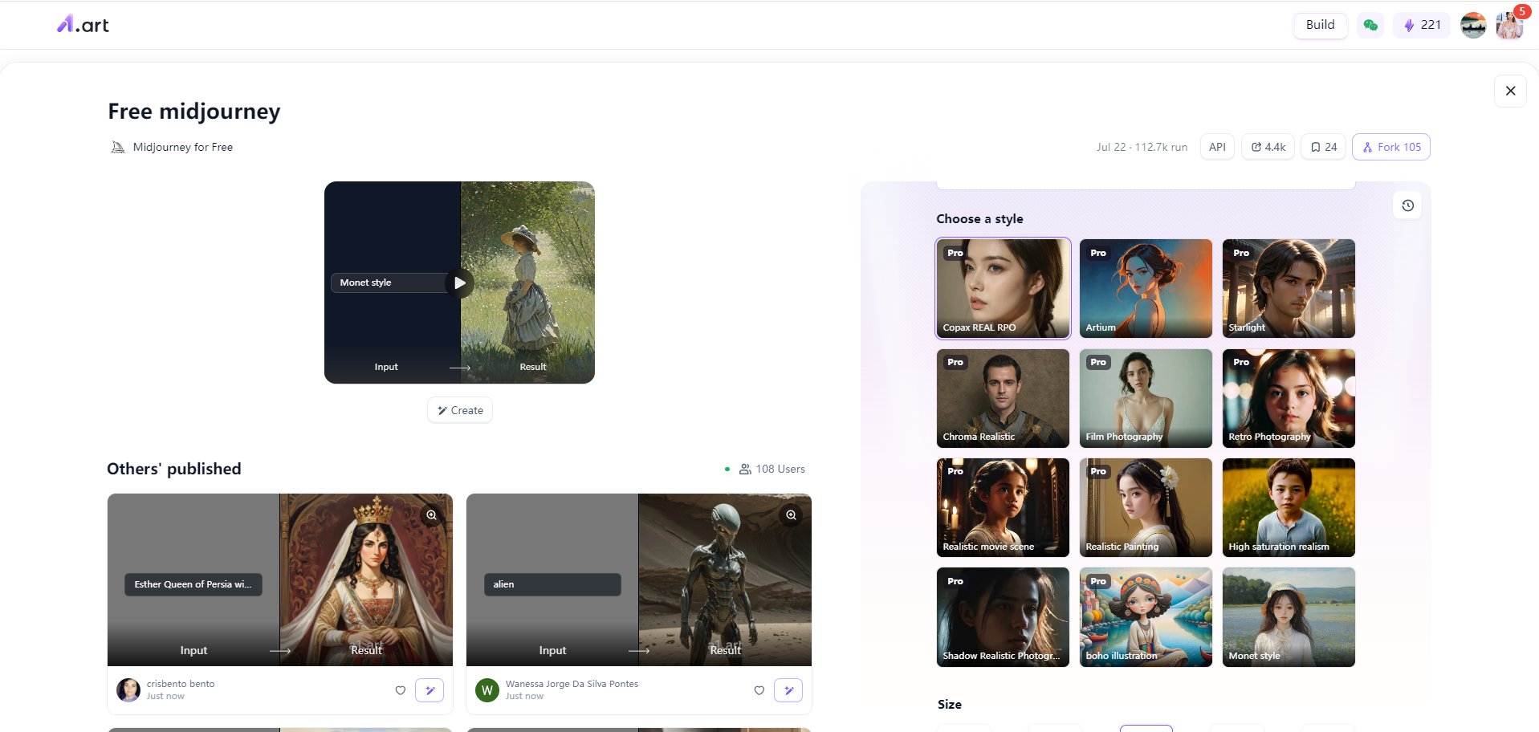Bookmark the app using the 24 button

[1323, 147]
